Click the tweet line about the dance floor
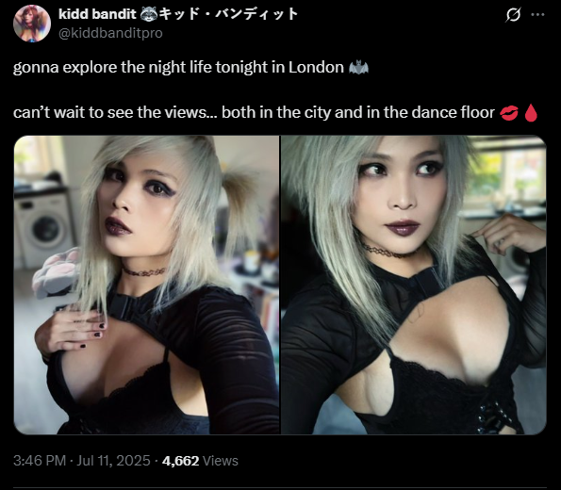The width and height of the screenshot is (561, 490). coord(254,113)
